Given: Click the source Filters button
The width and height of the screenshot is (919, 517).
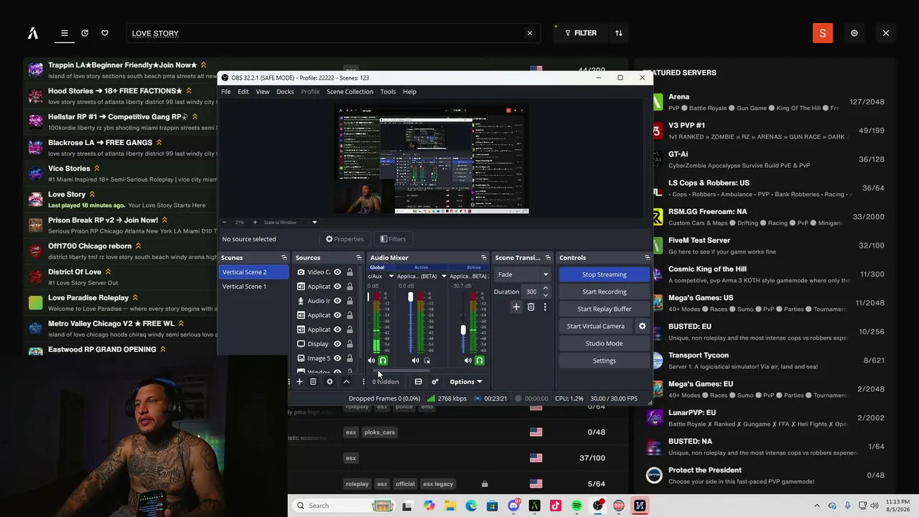Looking at the screenshot, I should point(393,239).
